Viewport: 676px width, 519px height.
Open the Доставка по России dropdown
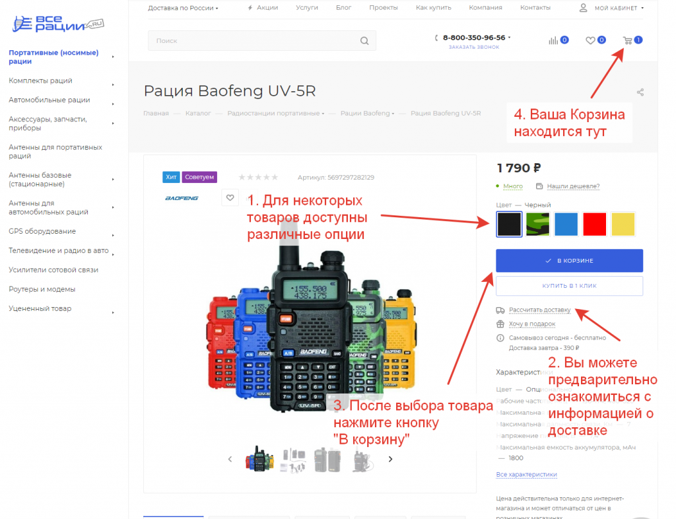(183, 8)
